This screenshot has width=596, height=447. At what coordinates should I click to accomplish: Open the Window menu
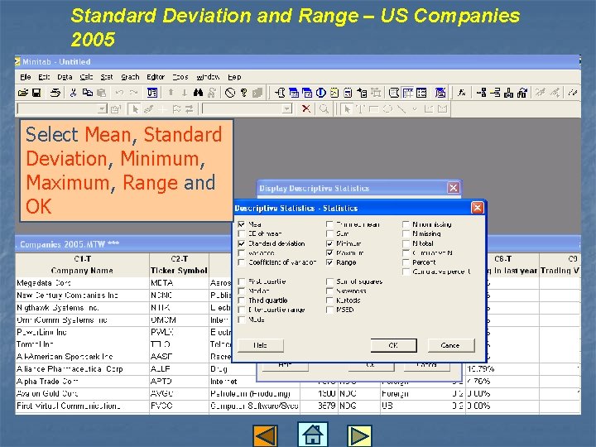(x=208, y=77)
